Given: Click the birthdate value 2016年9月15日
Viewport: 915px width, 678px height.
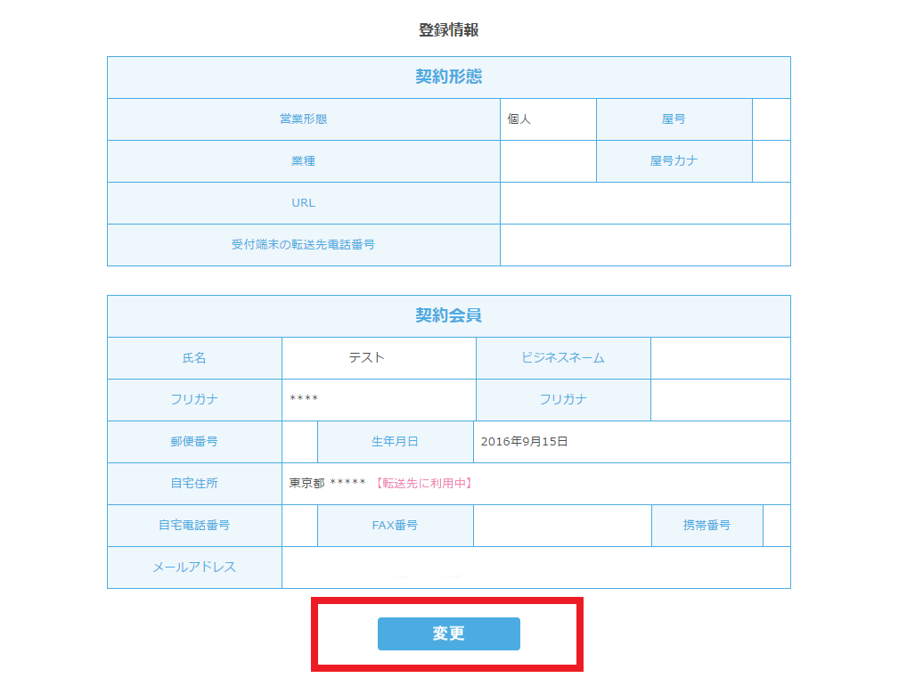Looking at the screenshot, I should point(524,441).
